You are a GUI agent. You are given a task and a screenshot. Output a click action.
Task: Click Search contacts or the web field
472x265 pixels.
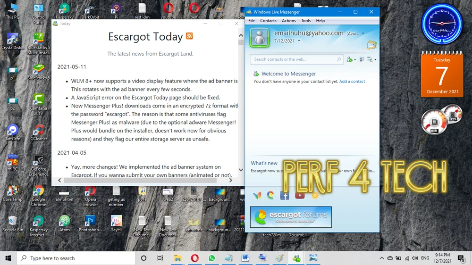[x=296, y=59]
